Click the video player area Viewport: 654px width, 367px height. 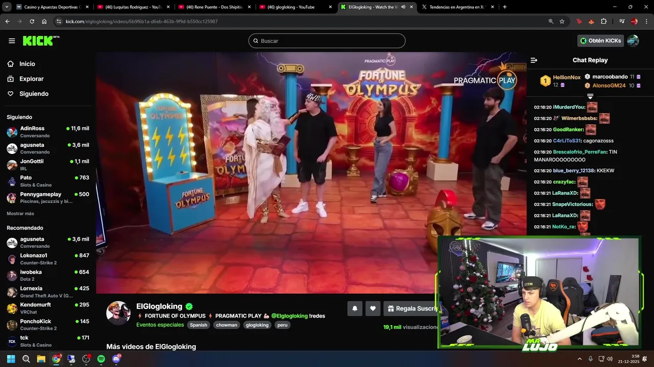click(311, 173)
